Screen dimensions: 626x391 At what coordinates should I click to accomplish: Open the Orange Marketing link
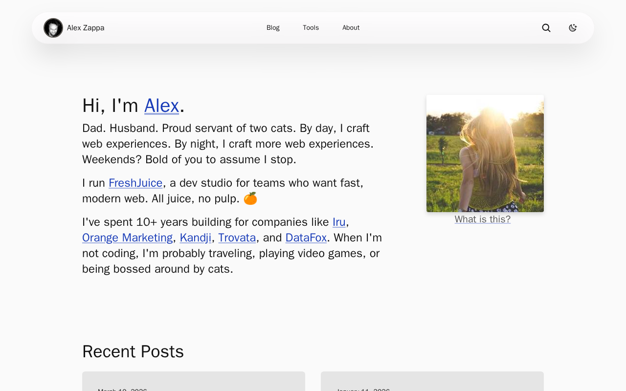click(127, 238)
